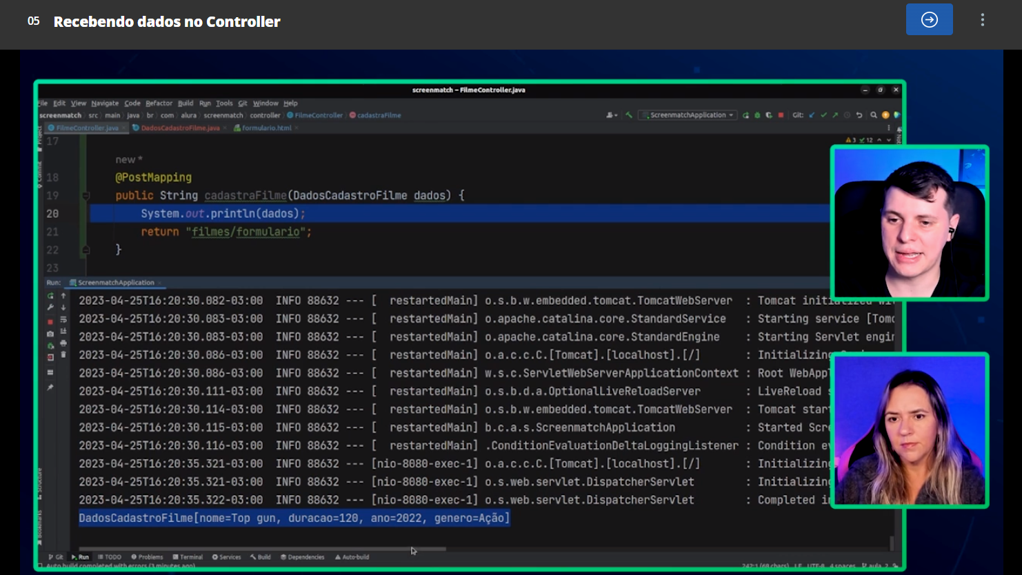
Task: Click red stop icon in Run panel
Action: click(x=50, y=322)
